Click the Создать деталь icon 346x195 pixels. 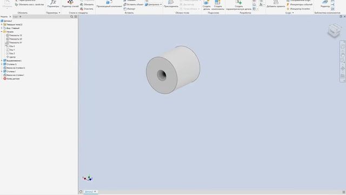(207, 5)
